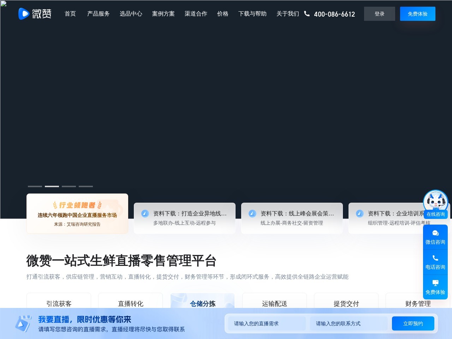Click download icon on 企业培训系 card
Viewport: 452px width, 339px height.
[x=359, y=213]
